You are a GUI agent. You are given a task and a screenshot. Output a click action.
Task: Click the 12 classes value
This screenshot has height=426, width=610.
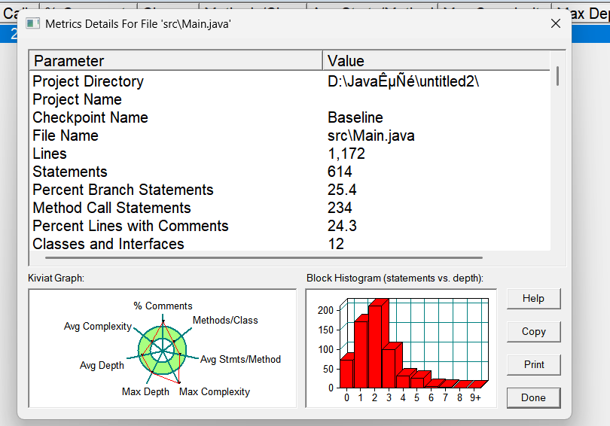click(x=336, y=244)
